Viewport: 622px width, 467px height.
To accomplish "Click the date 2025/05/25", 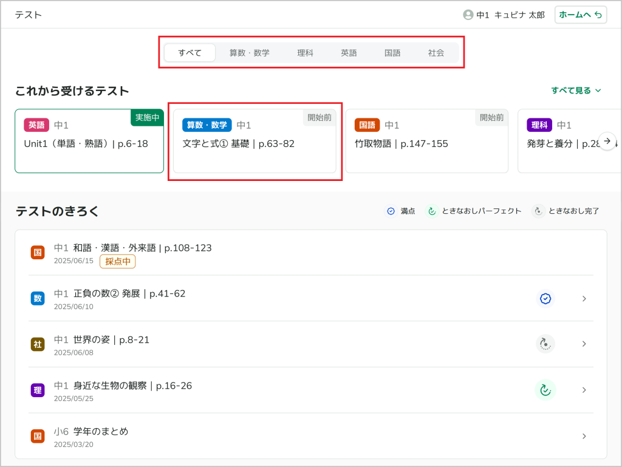I will click(x=73, y=399).
